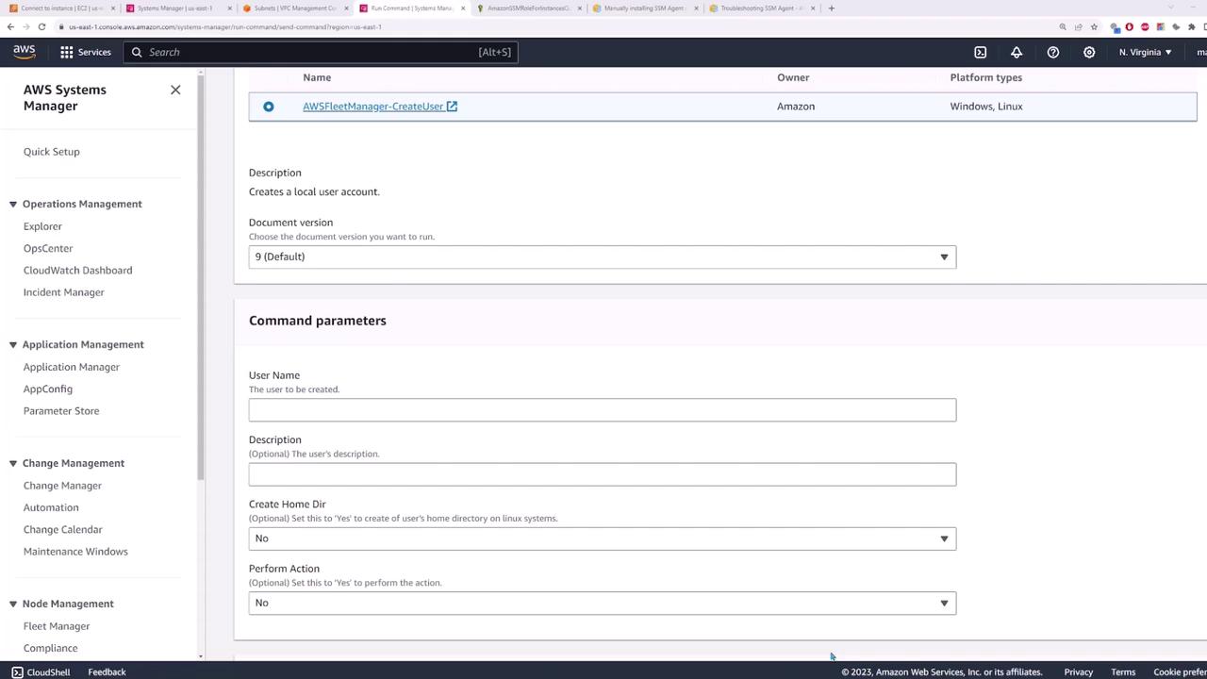1207x679 pixels.
Task: Open the N. Virginia region selector
Action: pos(1145,52)
